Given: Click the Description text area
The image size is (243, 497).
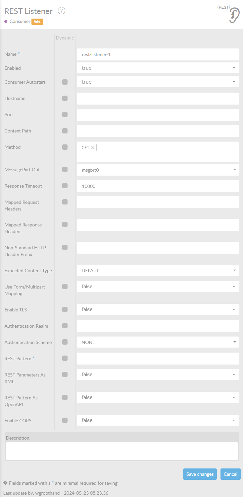Looking at the screenshot, I should coord(122,451).
